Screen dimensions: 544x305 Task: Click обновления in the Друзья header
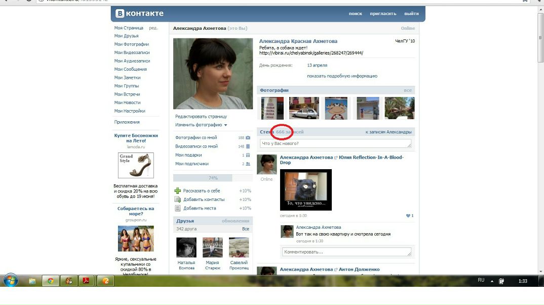[236, 221]
